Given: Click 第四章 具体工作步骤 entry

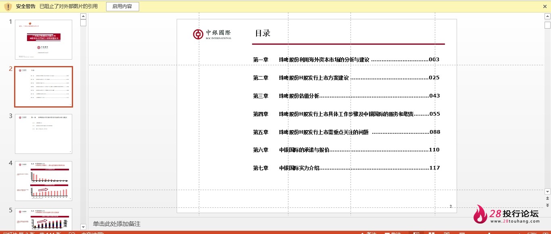Looking at the screenshot, I should 346,114.
